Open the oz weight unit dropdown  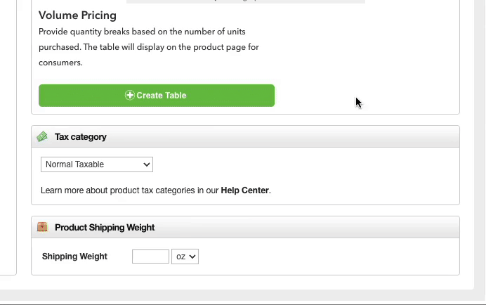click(x=185, y=257)
